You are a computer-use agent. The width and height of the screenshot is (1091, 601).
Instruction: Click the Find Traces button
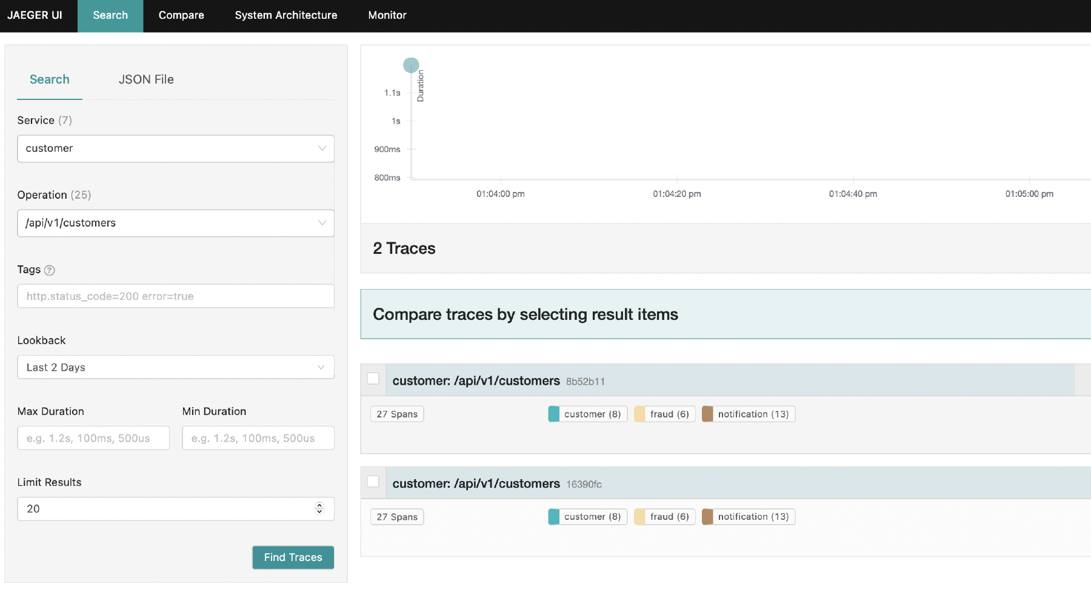(x=293, y=557)
